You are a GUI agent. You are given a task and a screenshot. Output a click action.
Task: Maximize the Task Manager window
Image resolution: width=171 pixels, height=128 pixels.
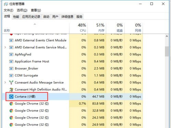pyautogui.click(x=152, y=4)
